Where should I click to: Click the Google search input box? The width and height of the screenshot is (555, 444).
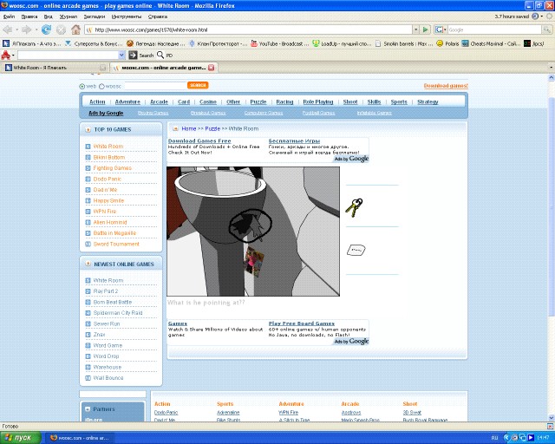point(494,29)
